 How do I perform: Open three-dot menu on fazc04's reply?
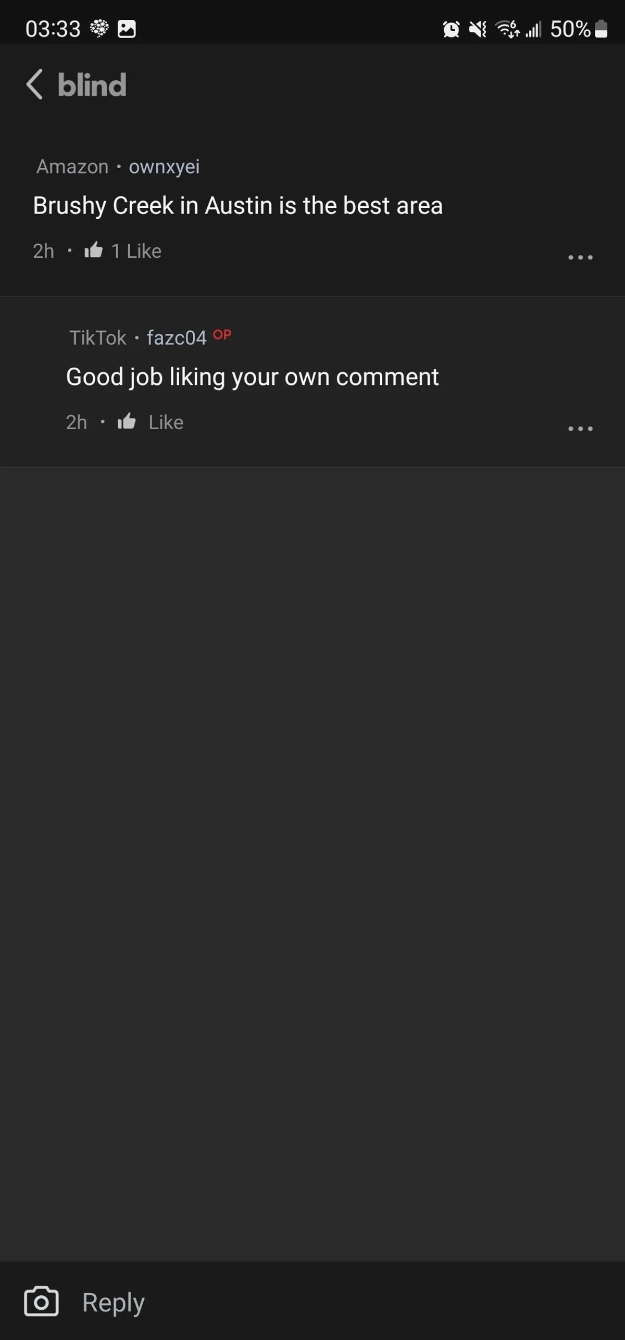580,429
